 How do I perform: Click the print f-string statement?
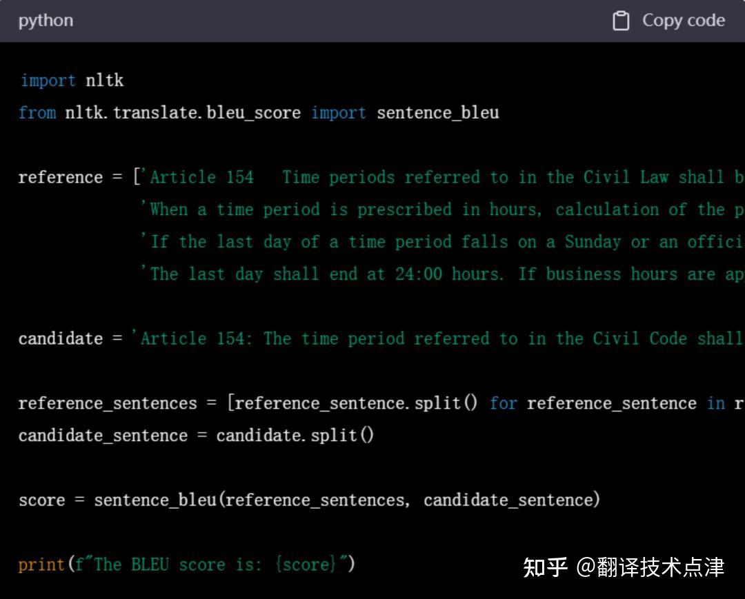tap(186, 564)
